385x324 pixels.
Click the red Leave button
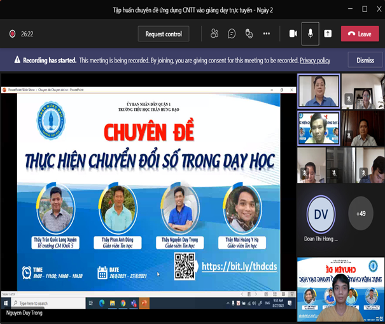coord(360,34)
